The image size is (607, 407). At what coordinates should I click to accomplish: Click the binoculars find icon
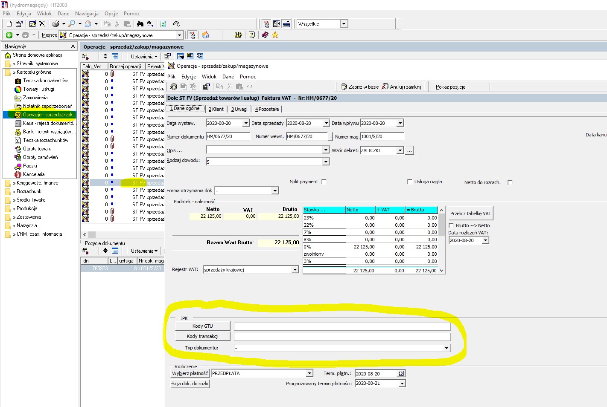point(140,24)
